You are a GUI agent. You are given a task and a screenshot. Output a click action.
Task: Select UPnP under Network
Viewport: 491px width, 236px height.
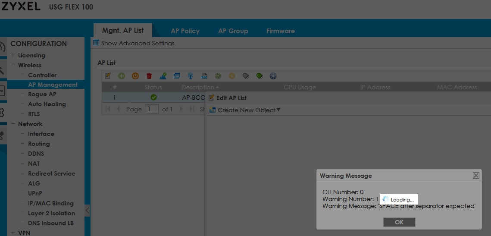35,193
